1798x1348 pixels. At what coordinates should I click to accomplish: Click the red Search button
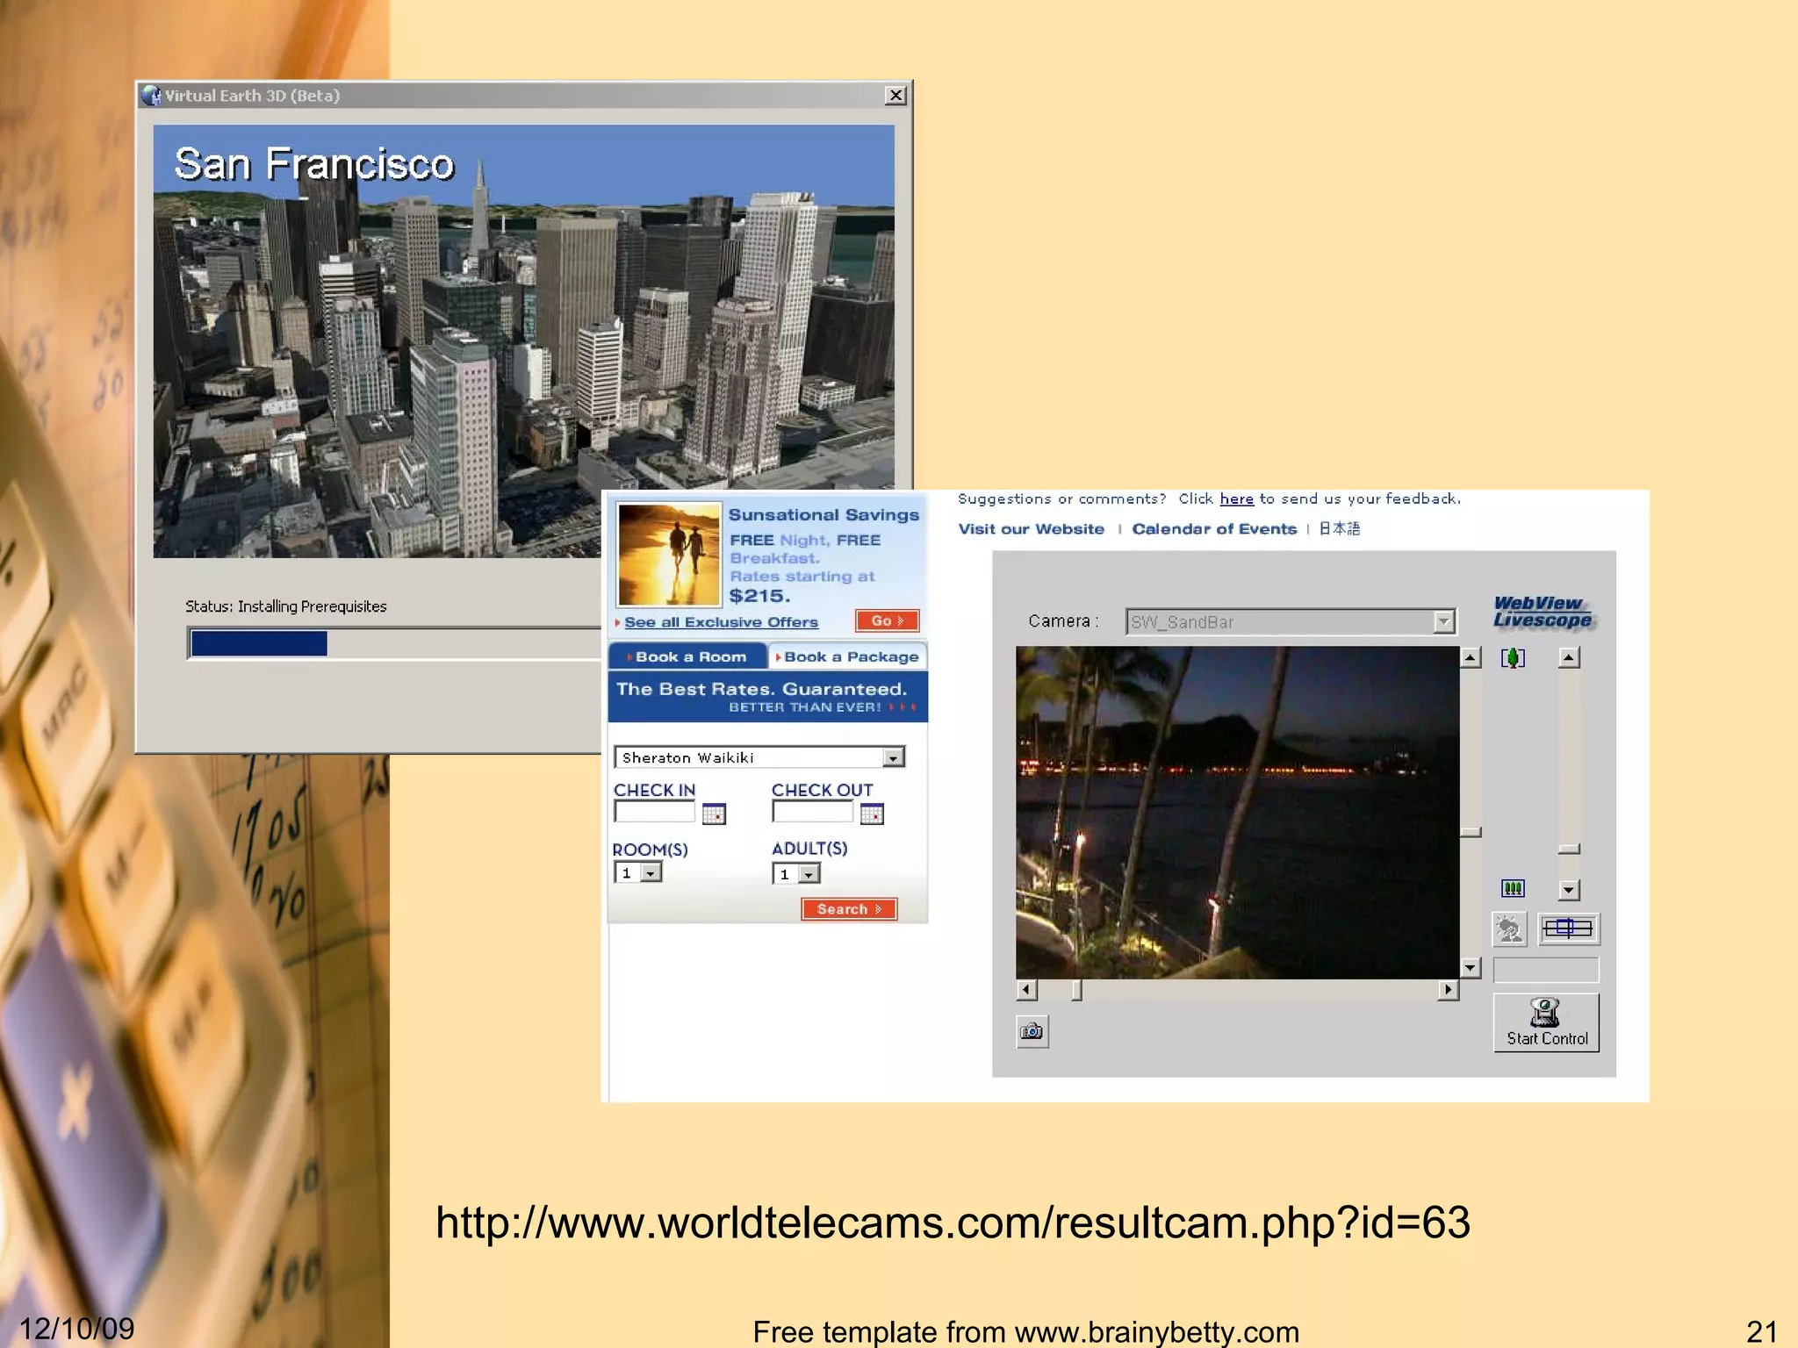coord(849,909)
